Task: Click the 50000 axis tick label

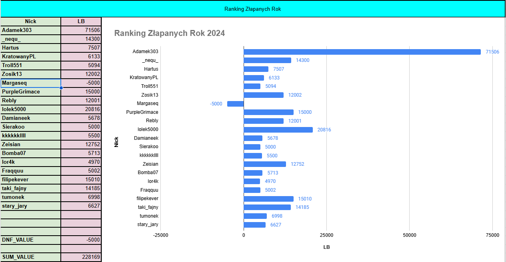Action: coord(409,235)
